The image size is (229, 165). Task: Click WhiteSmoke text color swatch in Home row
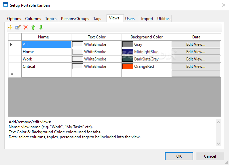(77, 51)
